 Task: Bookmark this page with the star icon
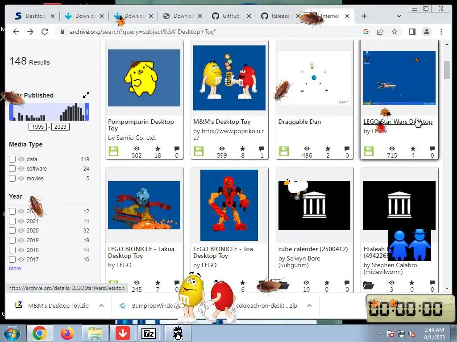click(x=395, y=32)
